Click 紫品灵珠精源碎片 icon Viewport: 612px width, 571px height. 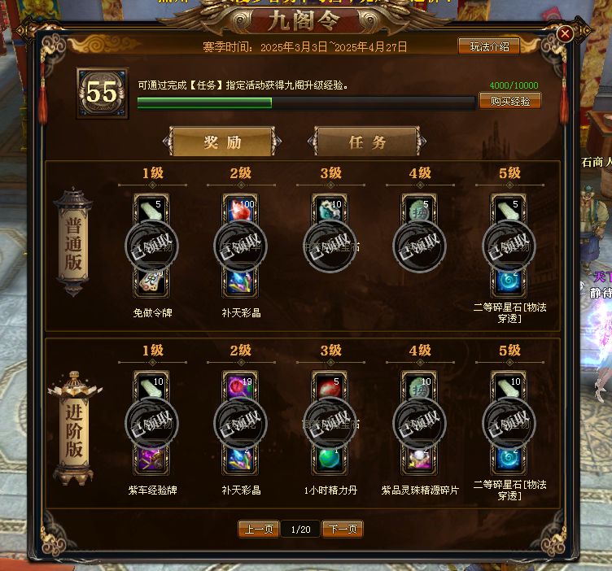coord(419,459)
